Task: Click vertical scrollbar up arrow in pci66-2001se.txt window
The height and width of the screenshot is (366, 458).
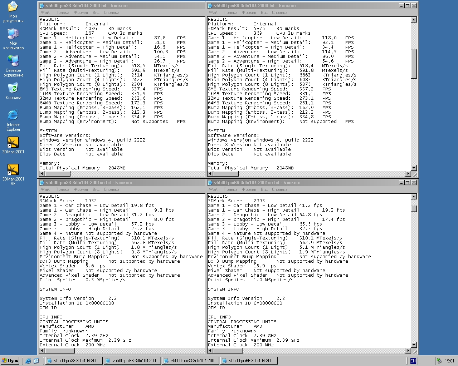Action: [x=414, y=197]
